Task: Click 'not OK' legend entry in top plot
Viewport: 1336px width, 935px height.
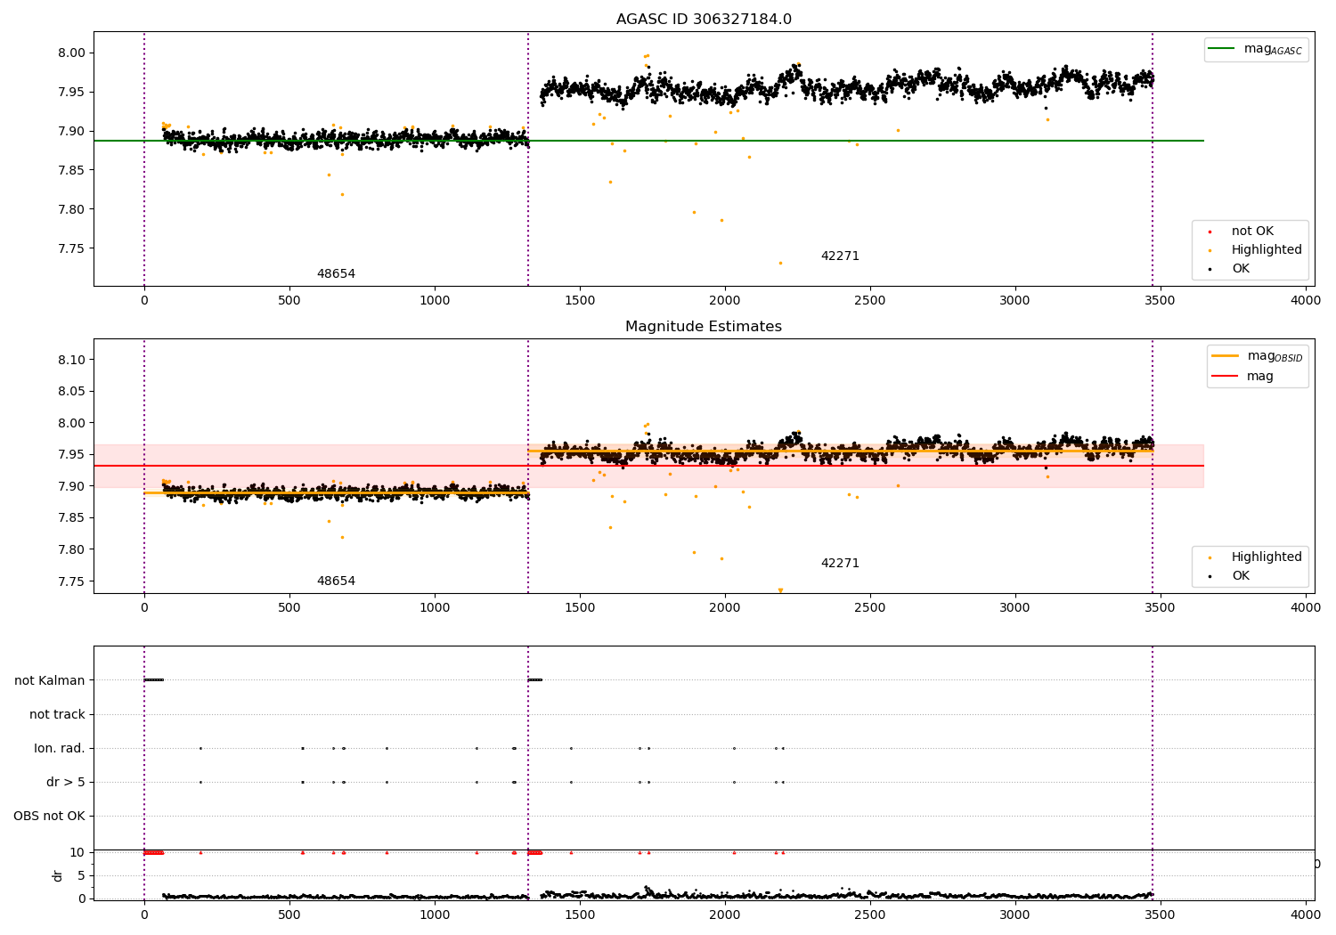Action: pos(1252,232)
